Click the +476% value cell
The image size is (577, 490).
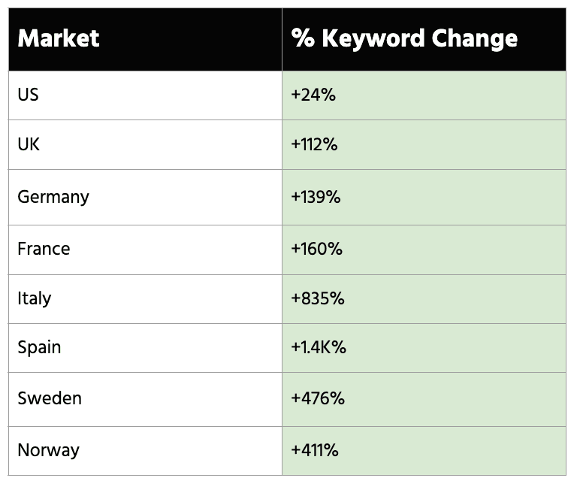click(424, 399)
